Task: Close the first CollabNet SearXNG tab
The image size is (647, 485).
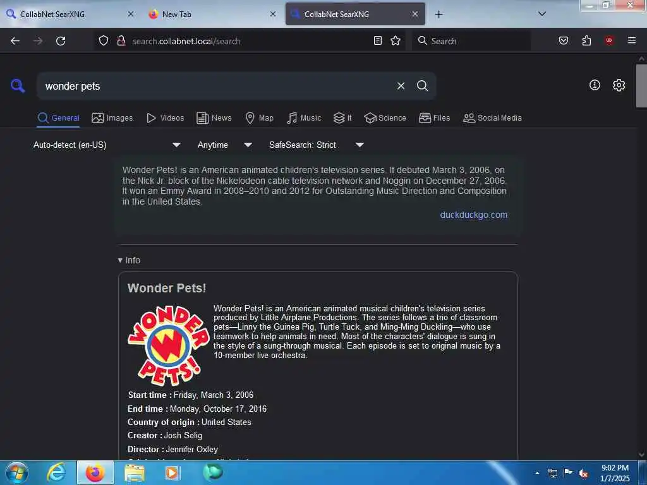Action: (130, 14)
